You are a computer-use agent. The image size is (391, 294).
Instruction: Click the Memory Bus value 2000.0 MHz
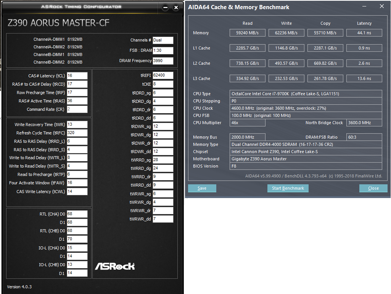coord(247,137)
